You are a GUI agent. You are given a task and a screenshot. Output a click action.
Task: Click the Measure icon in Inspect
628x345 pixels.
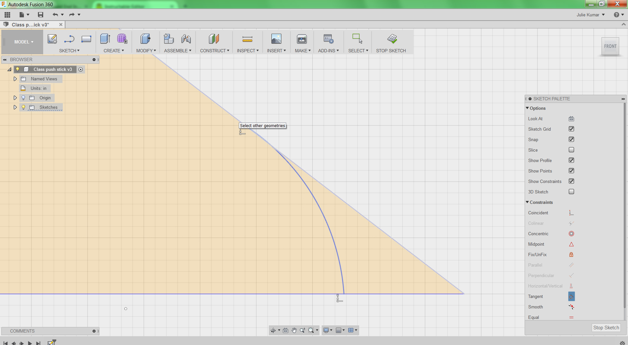(247, 39)
